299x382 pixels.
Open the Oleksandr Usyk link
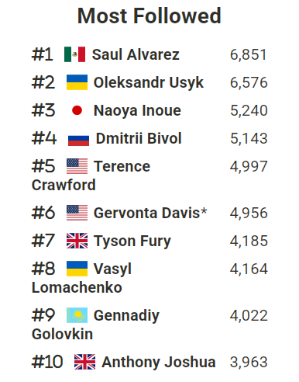tap(149, 82)
